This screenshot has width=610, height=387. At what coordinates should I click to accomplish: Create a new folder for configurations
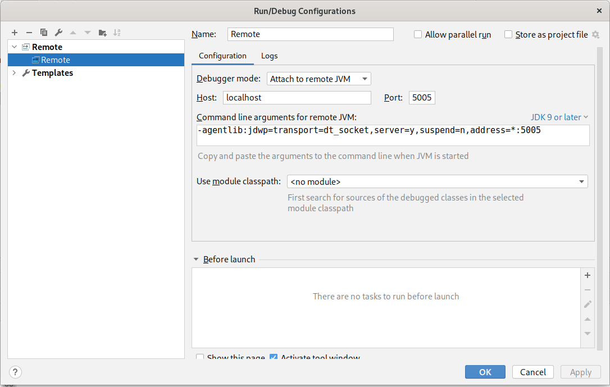(102, 33)
